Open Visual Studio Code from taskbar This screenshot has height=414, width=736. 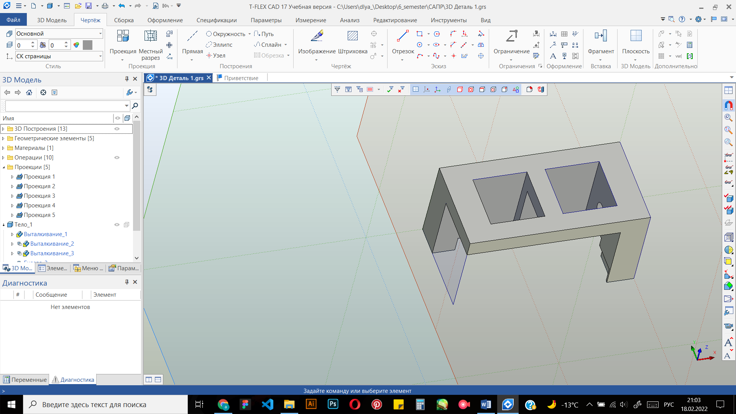click(x=267, y=404)
